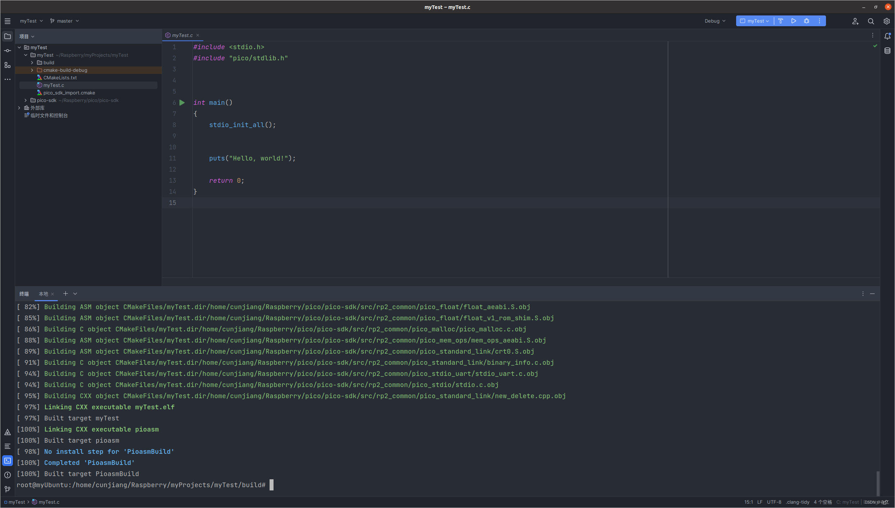This screenshot has height=508, width=895.
Task: Click the UTF-8 encoding in status bar
Action: click(774, 502)
